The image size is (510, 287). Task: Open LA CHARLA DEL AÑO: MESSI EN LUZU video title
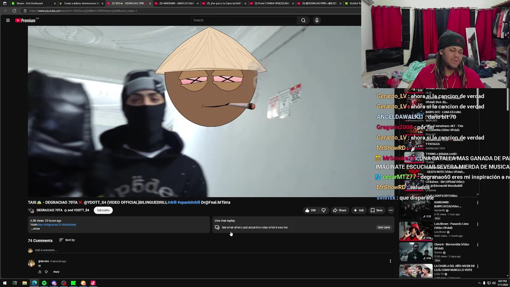point(454,268)
